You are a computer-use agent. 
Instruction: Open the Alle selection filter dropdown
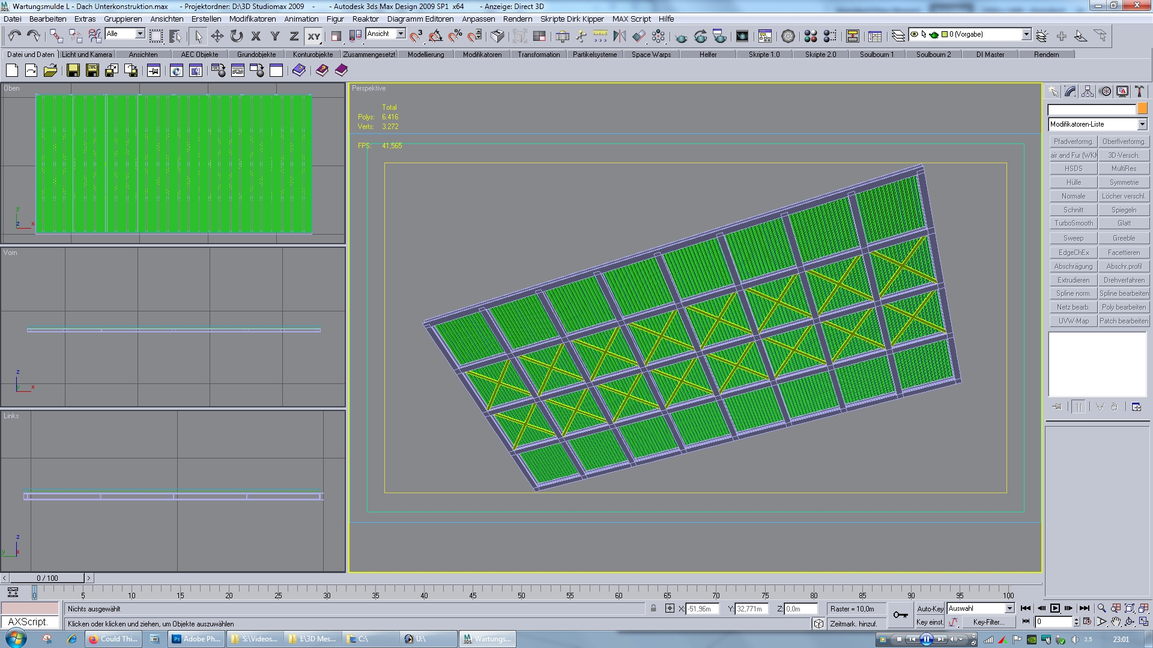pyautogui.click(x=140, y=34)
